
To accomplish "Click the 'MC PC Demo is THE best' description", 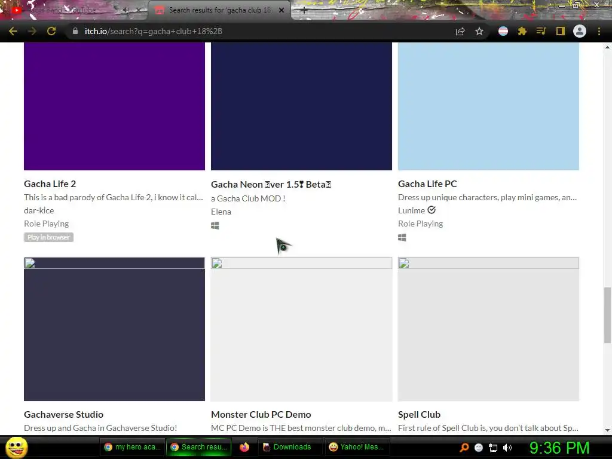I will pos(301,428).
